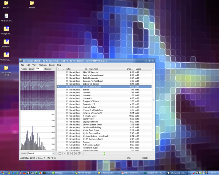Click the foobar2000 title bar icon

tap(21, 61)
